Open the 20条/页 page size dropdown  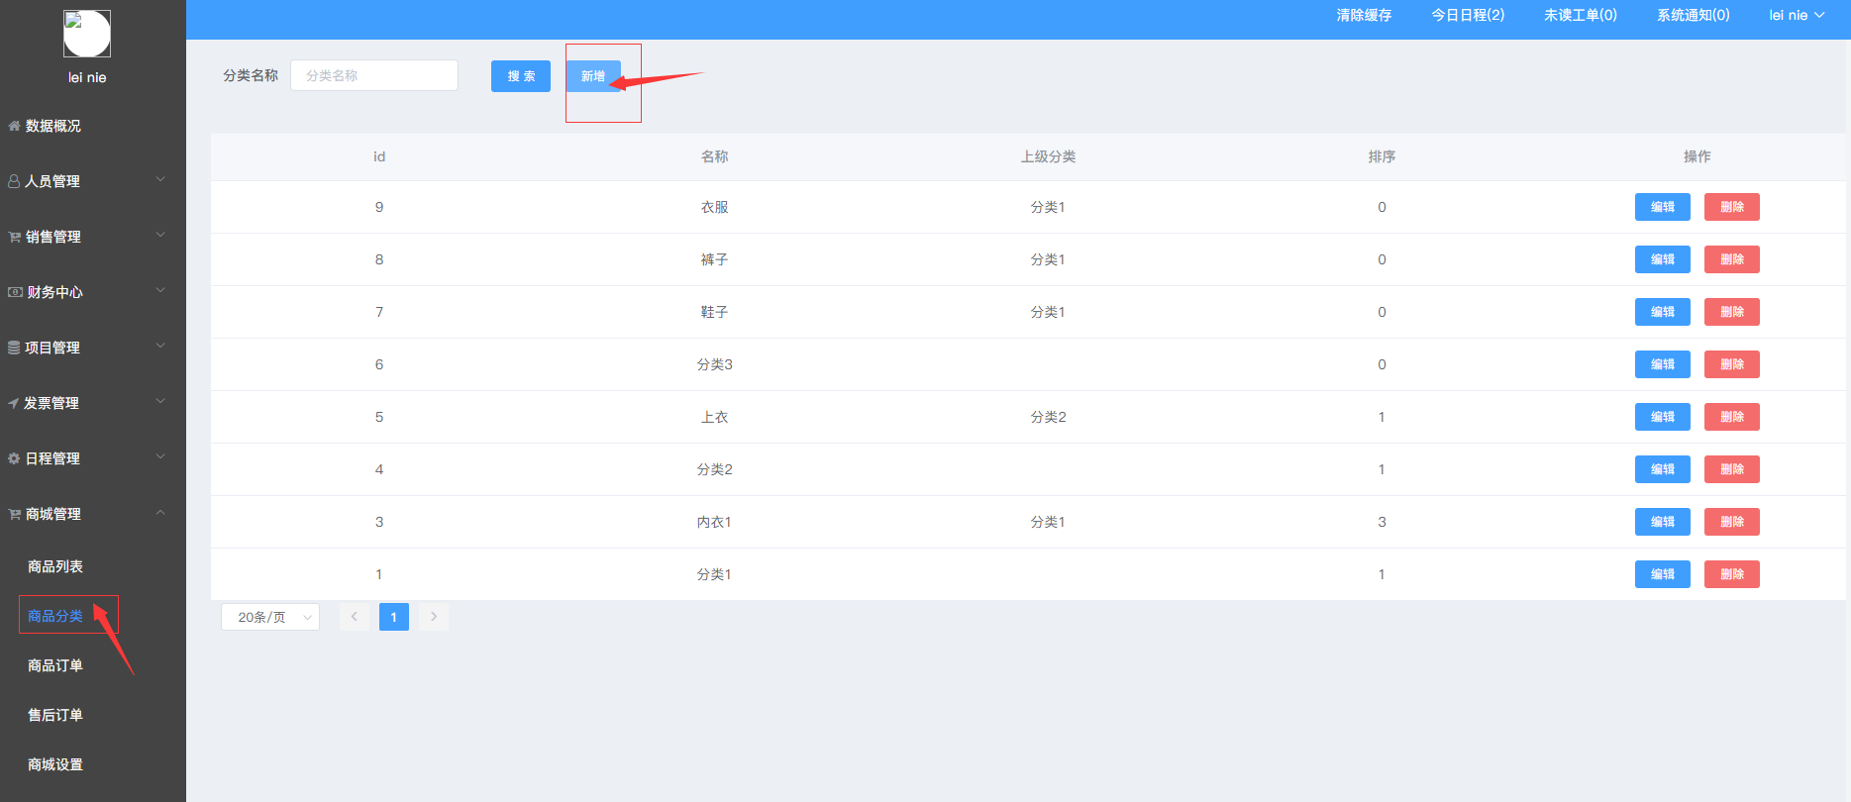coord(270,617)
